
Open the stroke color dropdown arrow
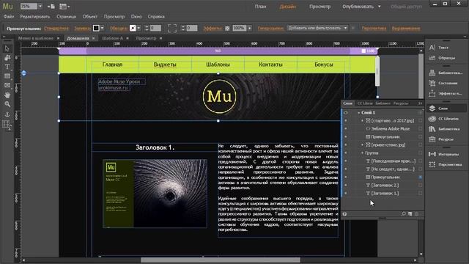[x=139, y=28]
